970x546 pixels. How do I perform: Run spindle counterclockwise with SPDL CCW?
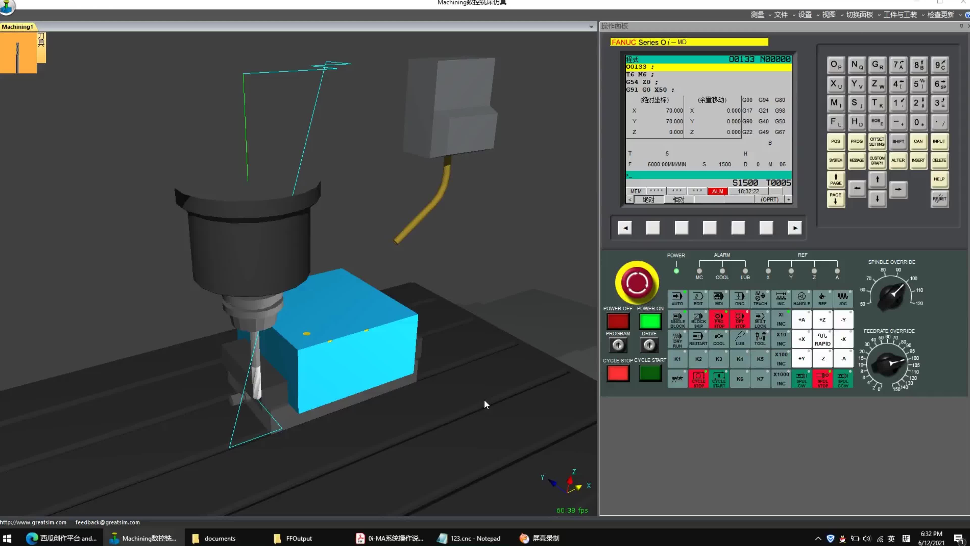[x=843, y=379]
